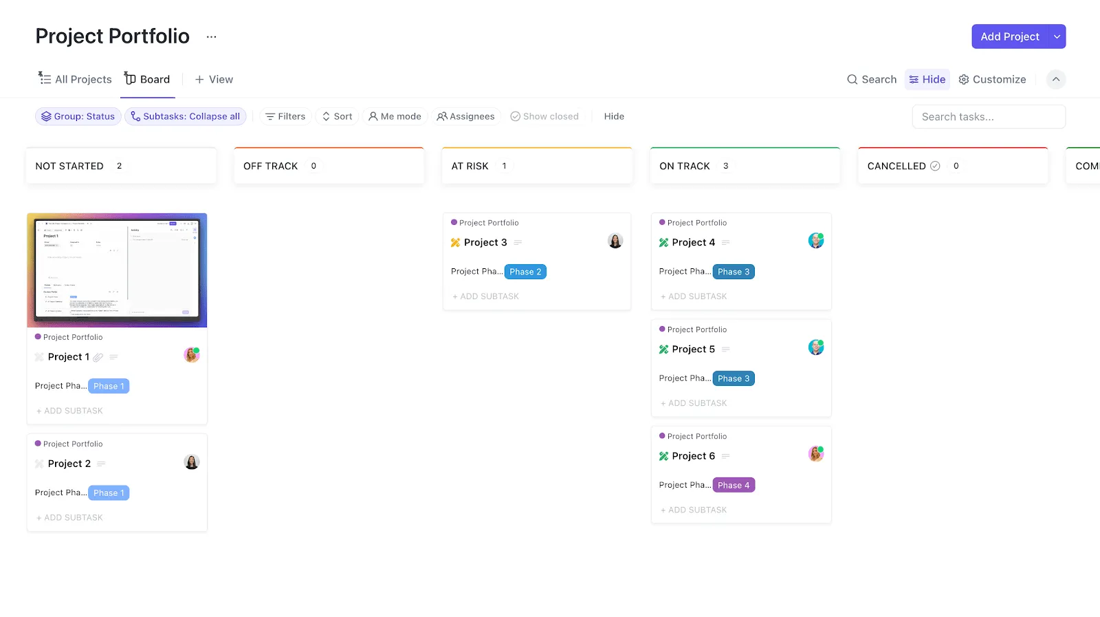Open Search in the view bar
Screen dimensions: 1100x617
pos(872,79)
